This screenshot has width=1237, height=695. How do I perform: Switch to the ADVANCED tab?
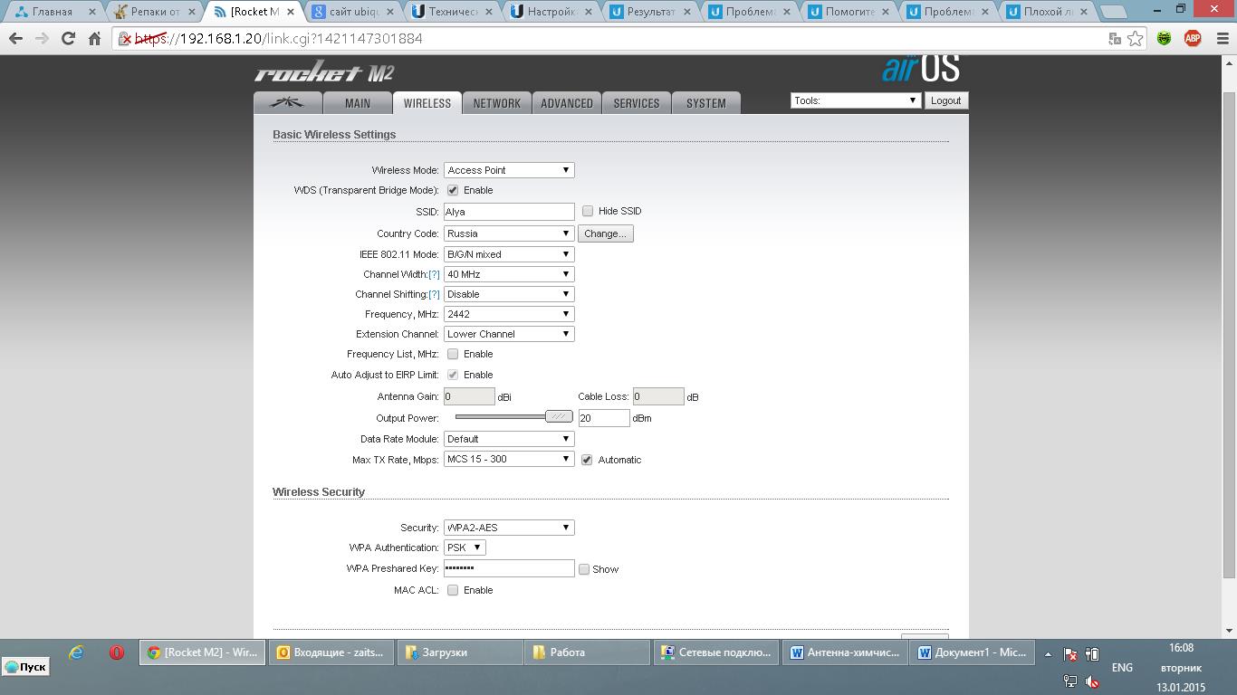pos(567,103)
